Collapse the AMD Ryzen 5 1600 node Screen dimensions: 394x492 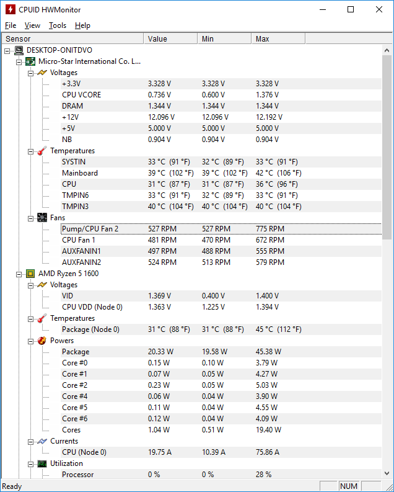[x=19, y=274]
